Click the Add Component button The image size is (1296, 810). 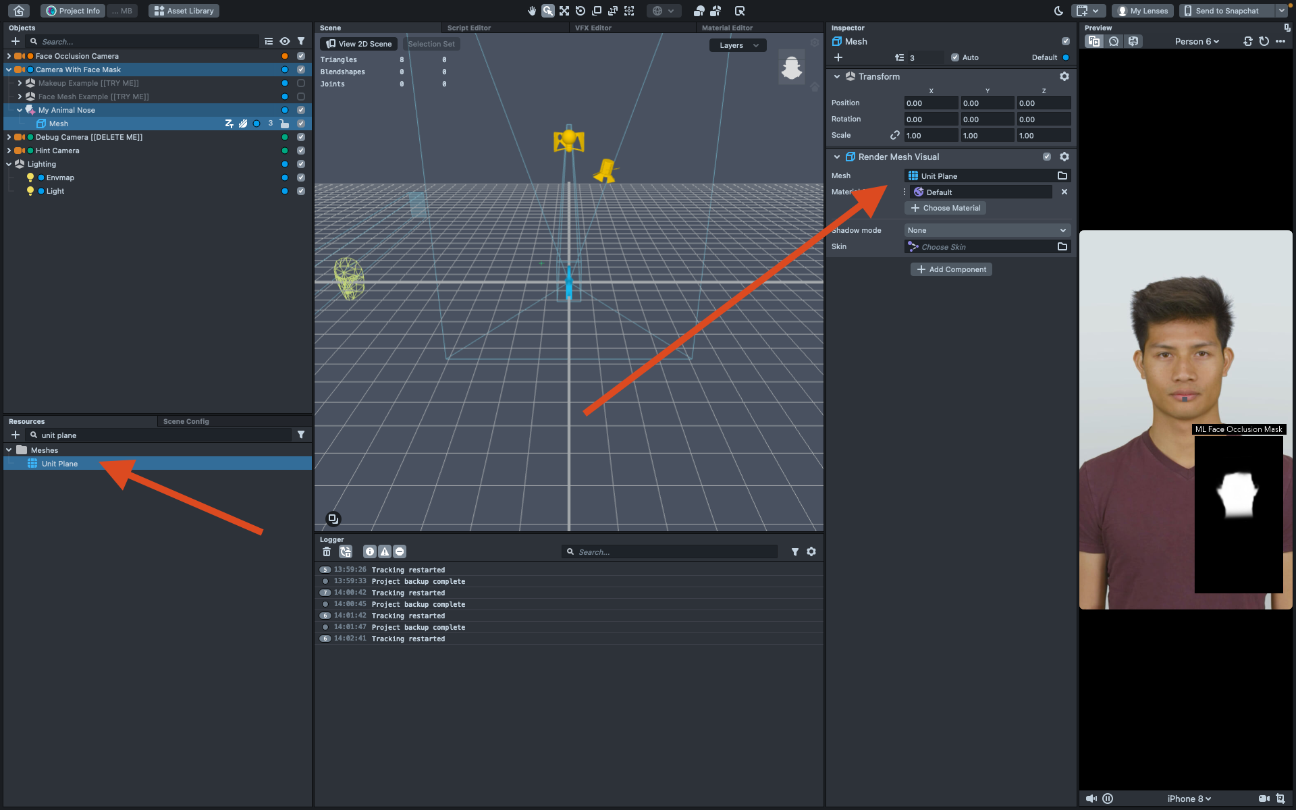pyautogui.click(x=950, y=269)
